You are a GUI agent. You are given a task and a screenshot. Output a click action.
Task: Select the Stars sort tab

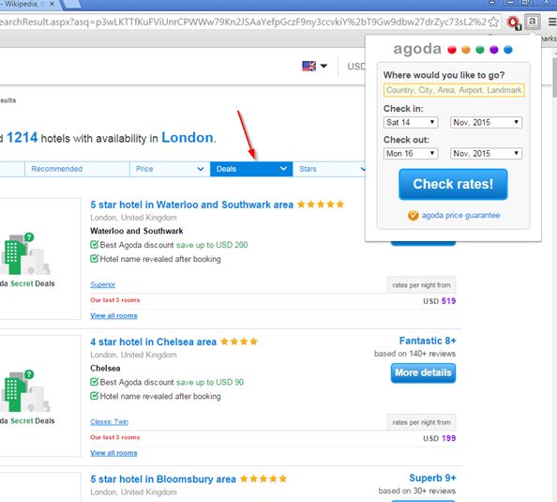click(x=328, y=169)
